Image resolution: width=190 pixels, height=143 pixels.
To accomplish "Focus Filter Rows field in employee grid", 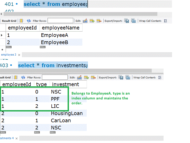I will 60,21.
